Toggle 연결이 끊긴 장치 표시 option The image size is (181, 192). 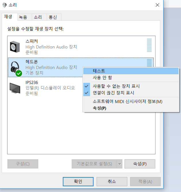coord(131,93)
